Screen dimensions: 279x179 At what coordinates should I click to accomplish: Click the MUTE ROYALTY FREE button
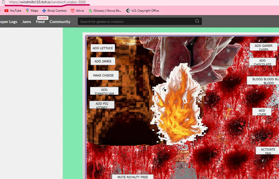click(x=133, y=177)
